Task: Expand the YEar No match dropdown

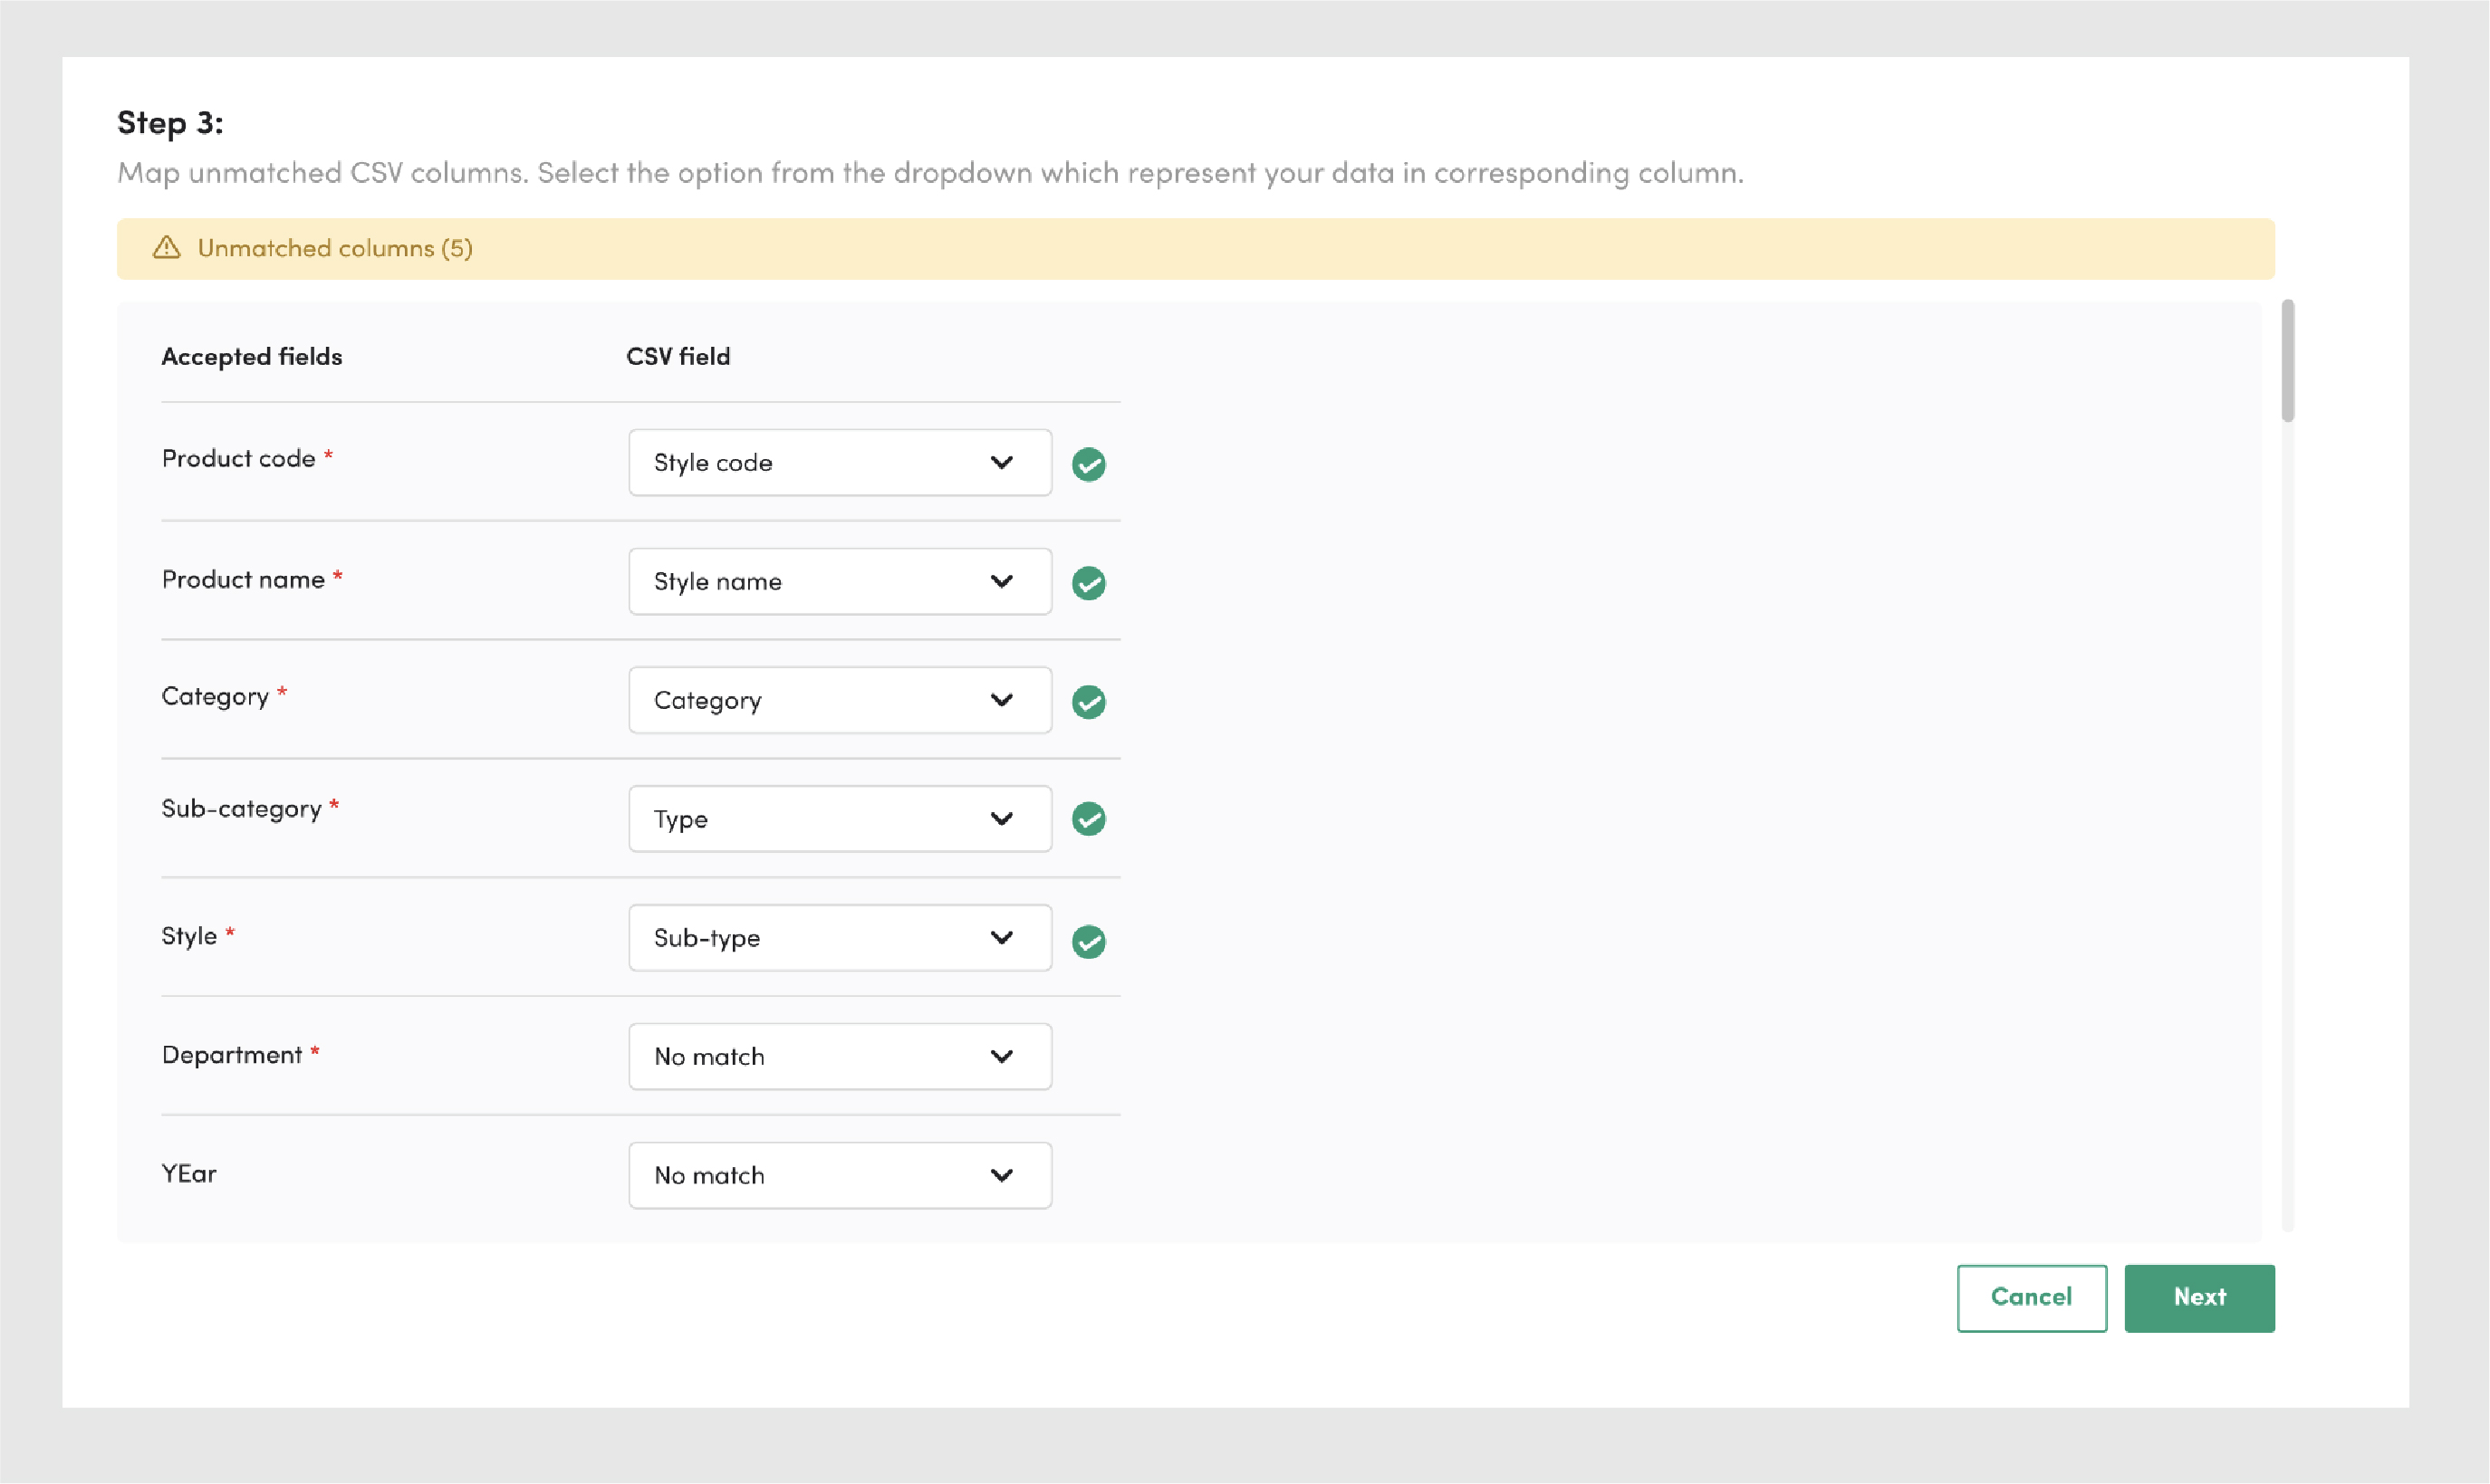Action: click(x=840, y=1175)
